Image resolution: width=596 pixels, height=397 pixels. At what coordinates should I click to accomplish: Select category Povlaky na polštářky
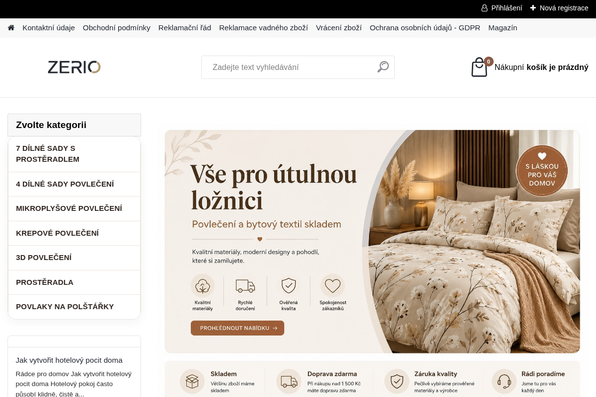(74, 307)
